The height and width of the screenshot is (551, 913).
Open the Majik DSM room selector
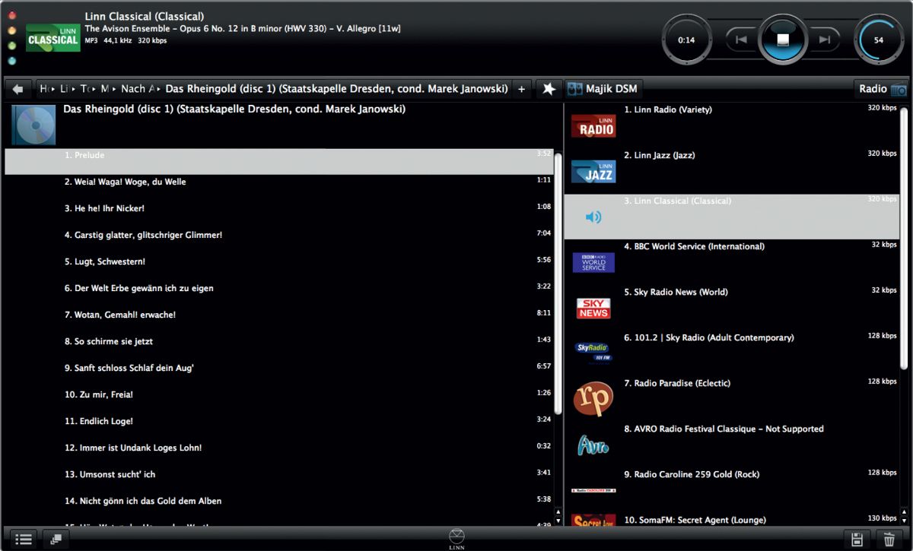coord(603,89)
